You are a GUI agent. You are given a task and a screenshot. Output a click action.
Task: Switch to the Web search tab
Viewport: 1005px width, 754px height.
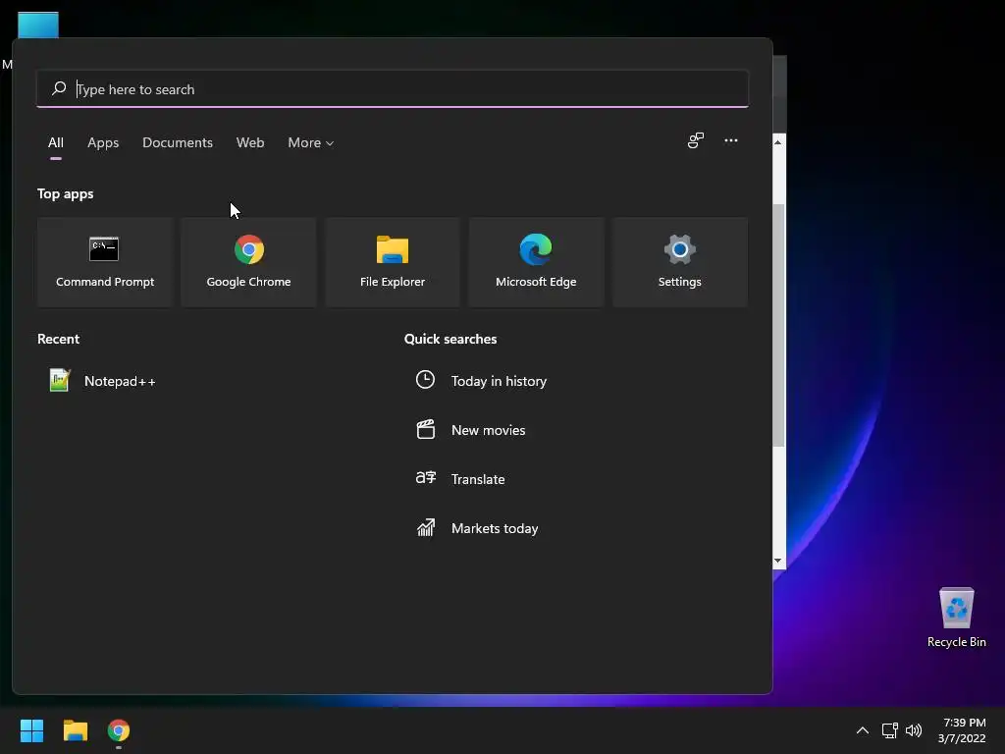coord(250,143)
